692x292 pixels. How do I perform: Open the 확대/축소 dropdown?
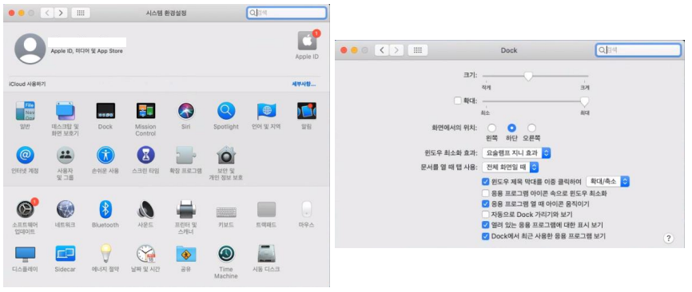607,181
